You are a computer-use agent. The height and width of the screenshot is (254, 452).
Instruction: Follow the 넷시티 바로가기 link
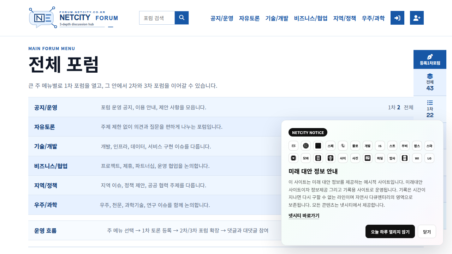point(304,215)
